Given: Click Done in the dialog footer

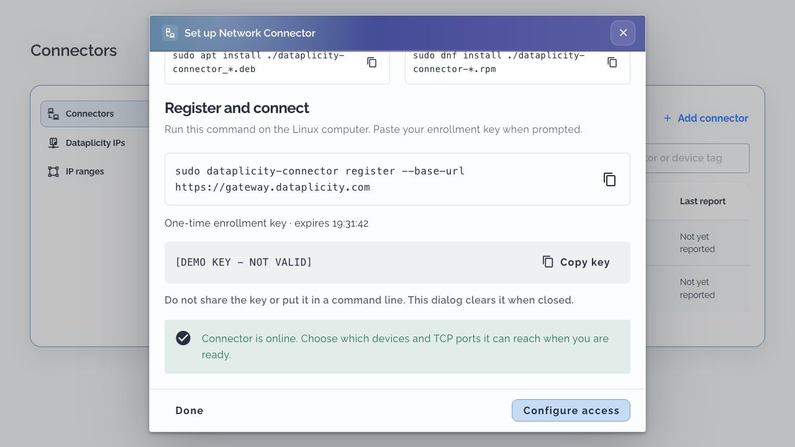Looking at the screenshot, I should [x=189, y=410].
